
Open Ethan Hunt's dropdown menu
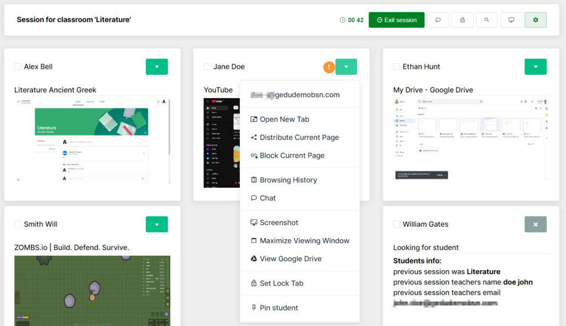(535, 66)
